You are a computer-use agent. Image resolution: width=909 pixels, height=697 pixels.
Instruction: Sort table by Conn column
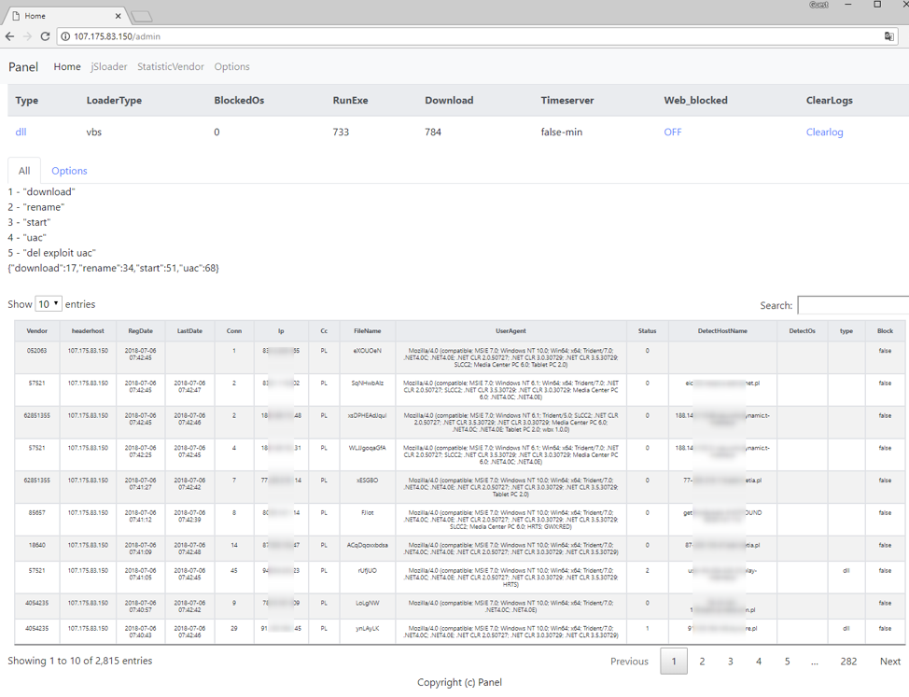234,331
